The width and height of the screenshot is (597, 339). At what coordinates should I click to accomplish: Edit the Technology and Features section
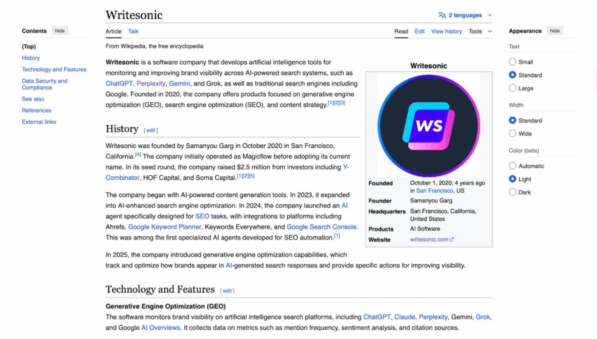point(227,291)
